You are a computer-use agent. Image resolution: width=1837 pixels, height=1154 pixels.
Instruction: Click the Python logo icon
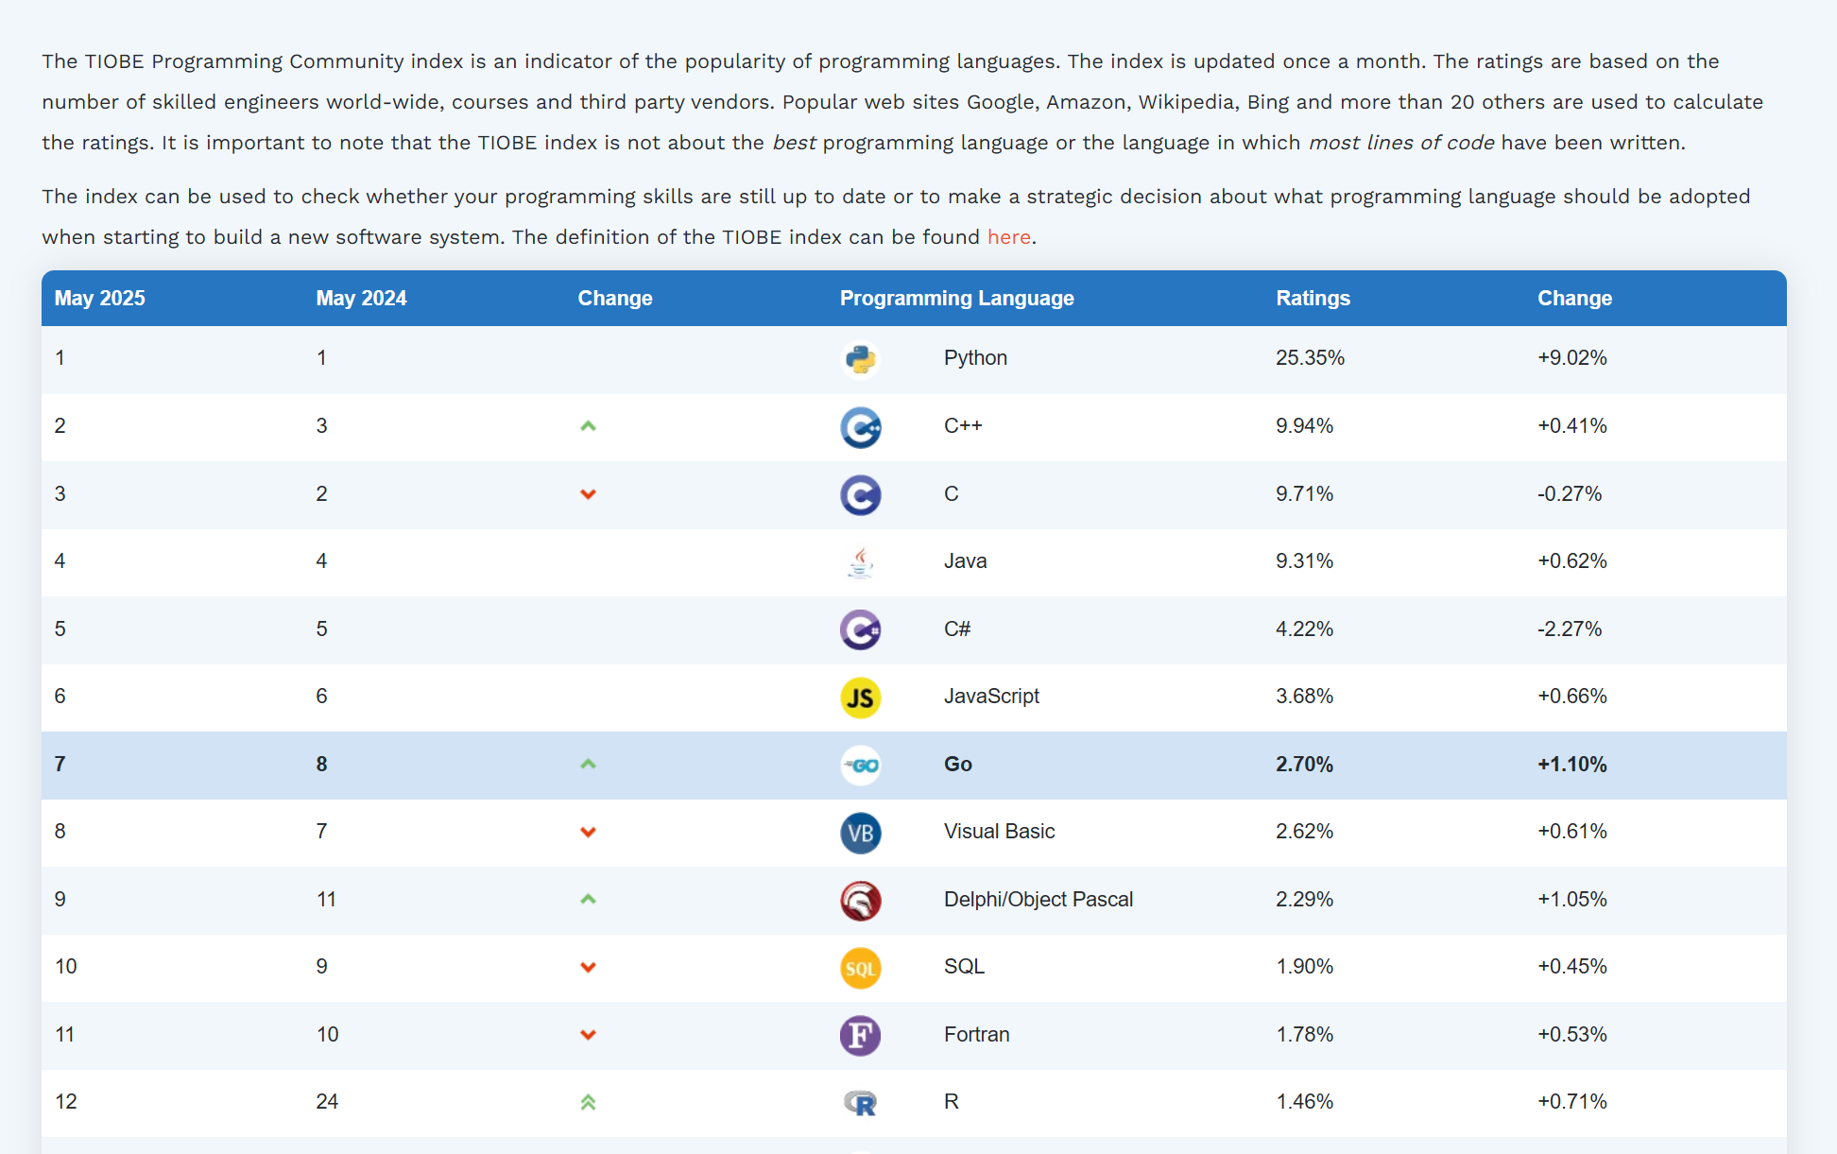860,359
